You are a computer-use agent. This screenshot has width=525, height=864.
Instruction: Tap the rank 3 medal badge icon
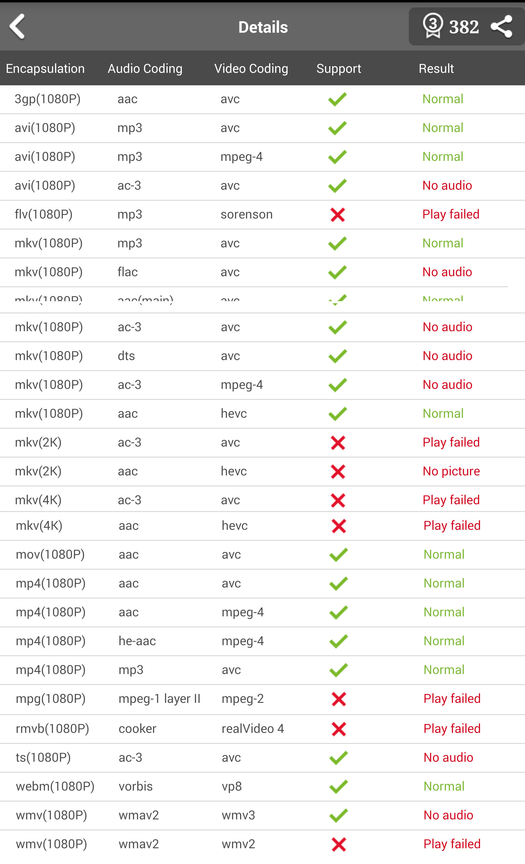pos(433,26)
